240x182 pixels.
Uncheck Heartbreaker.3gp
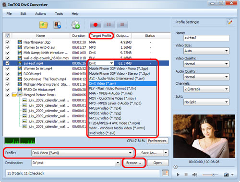[8, 42]
